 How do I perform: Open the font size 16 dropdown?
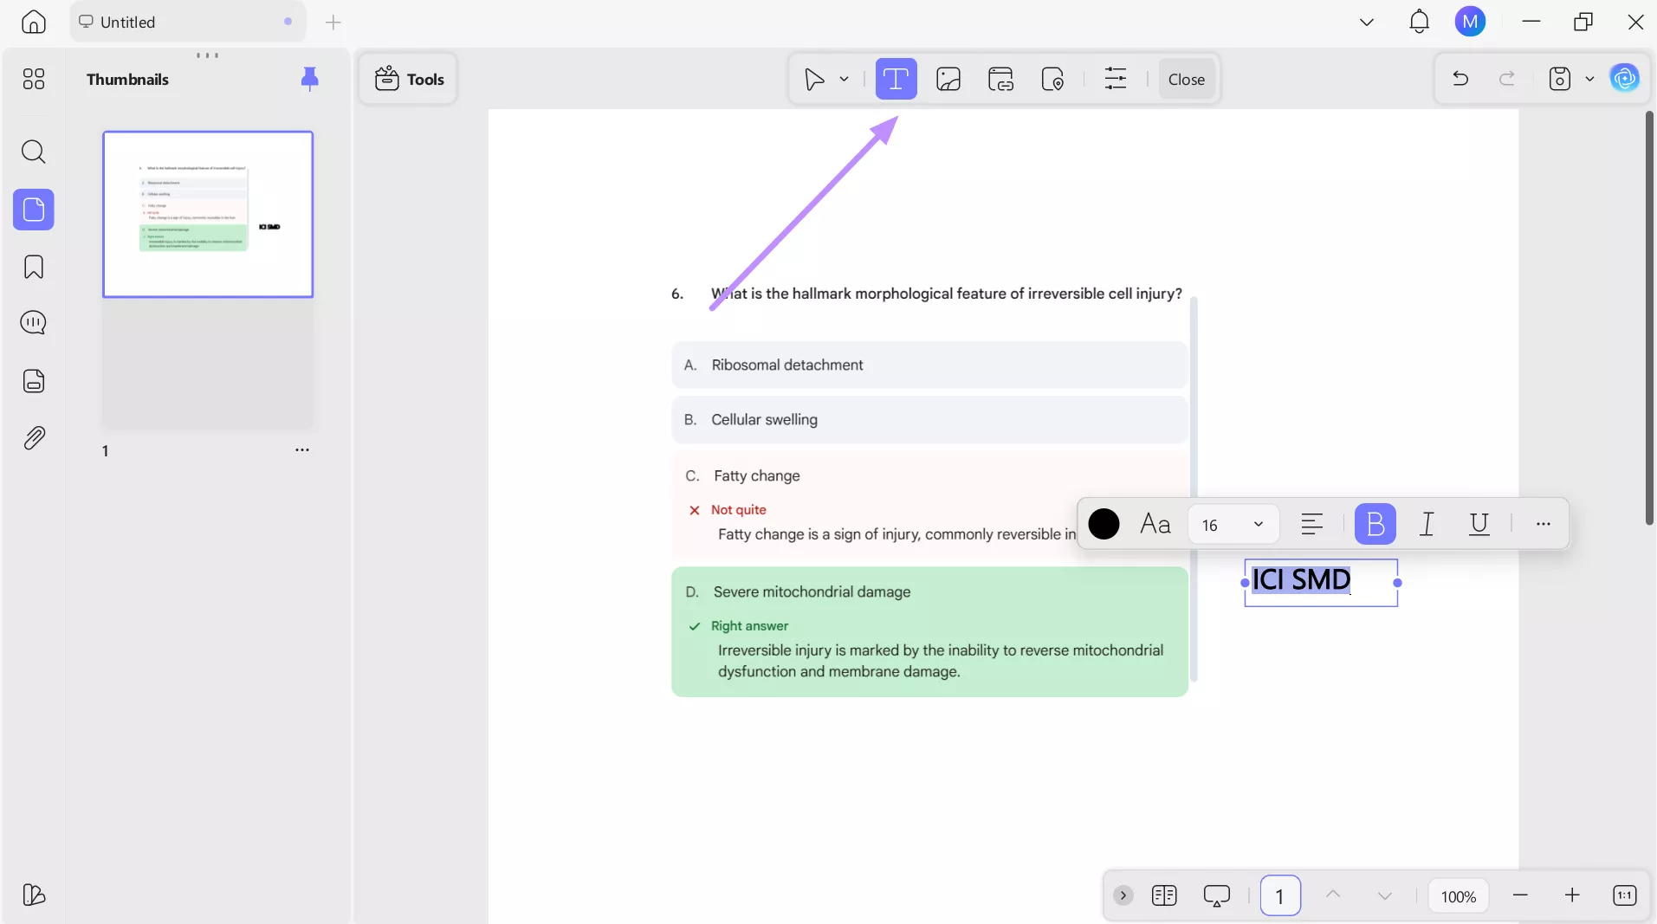[x=1233, y=524]
